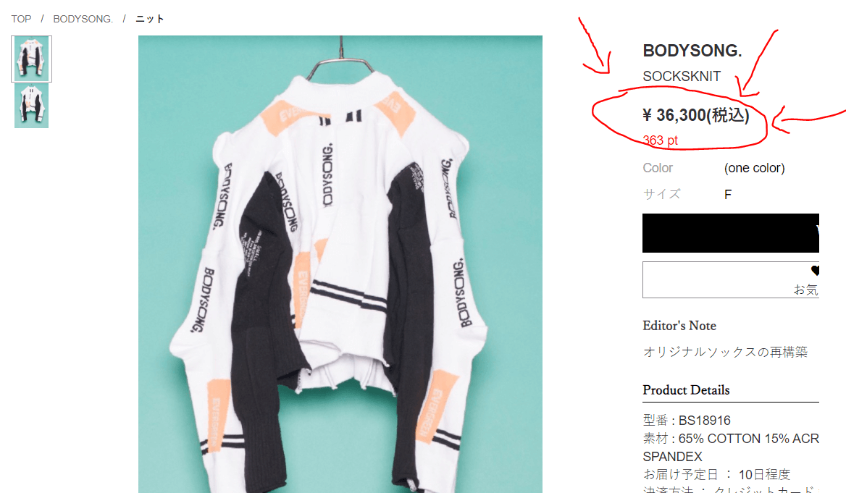
Task: Click the main sock knit product photo
Action: coord(340,264)
